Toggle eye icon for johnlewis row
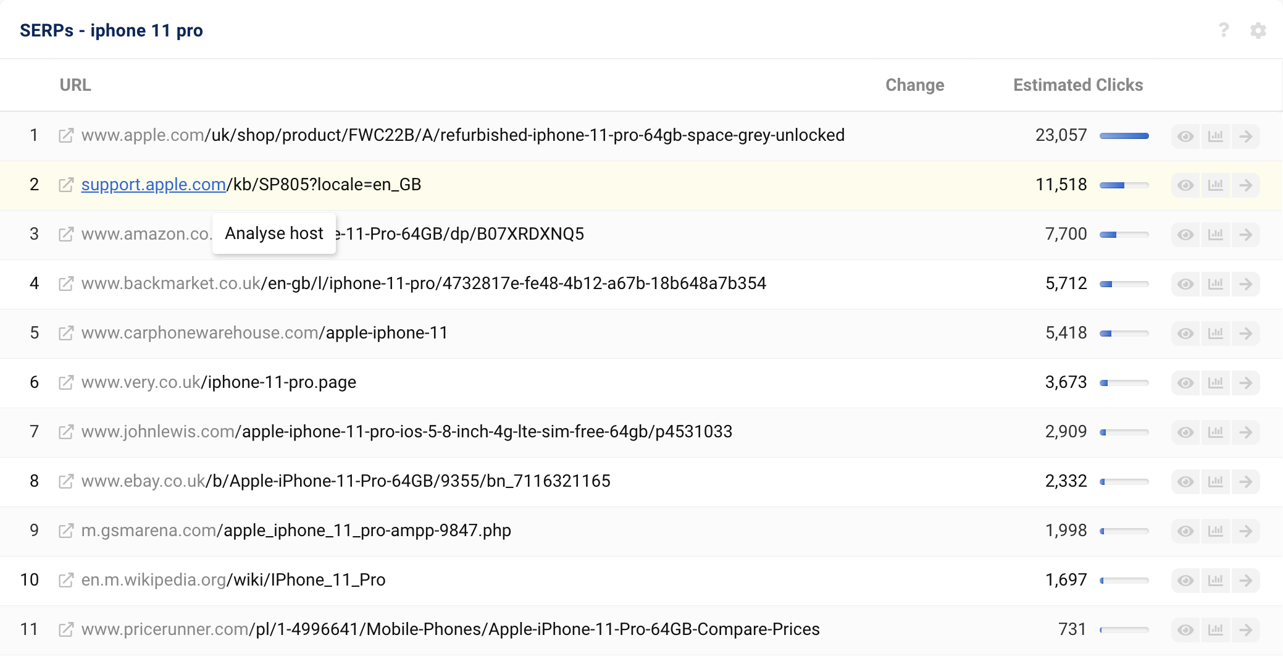Screen dimensions: 1283x664 tap(1185, 432)
